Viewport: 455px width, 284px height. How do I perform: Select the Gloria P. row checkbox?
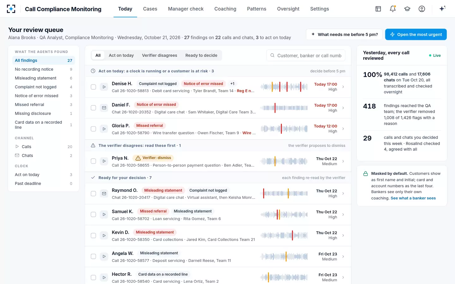(x=93, y=129)
